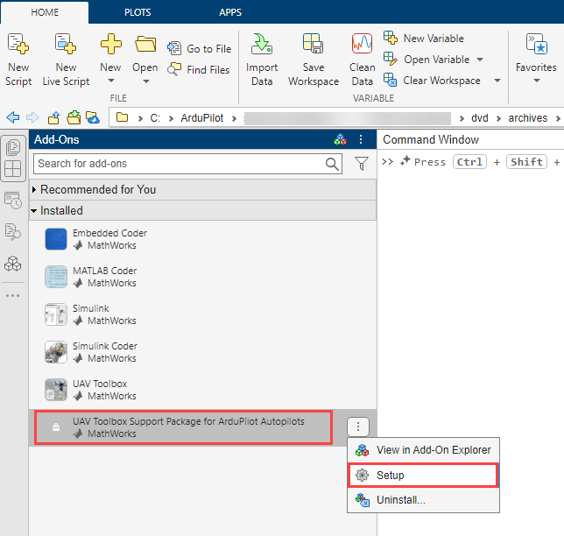564x536 pixels.
Task: Click the New Script icon
Action: coord(18,44)
